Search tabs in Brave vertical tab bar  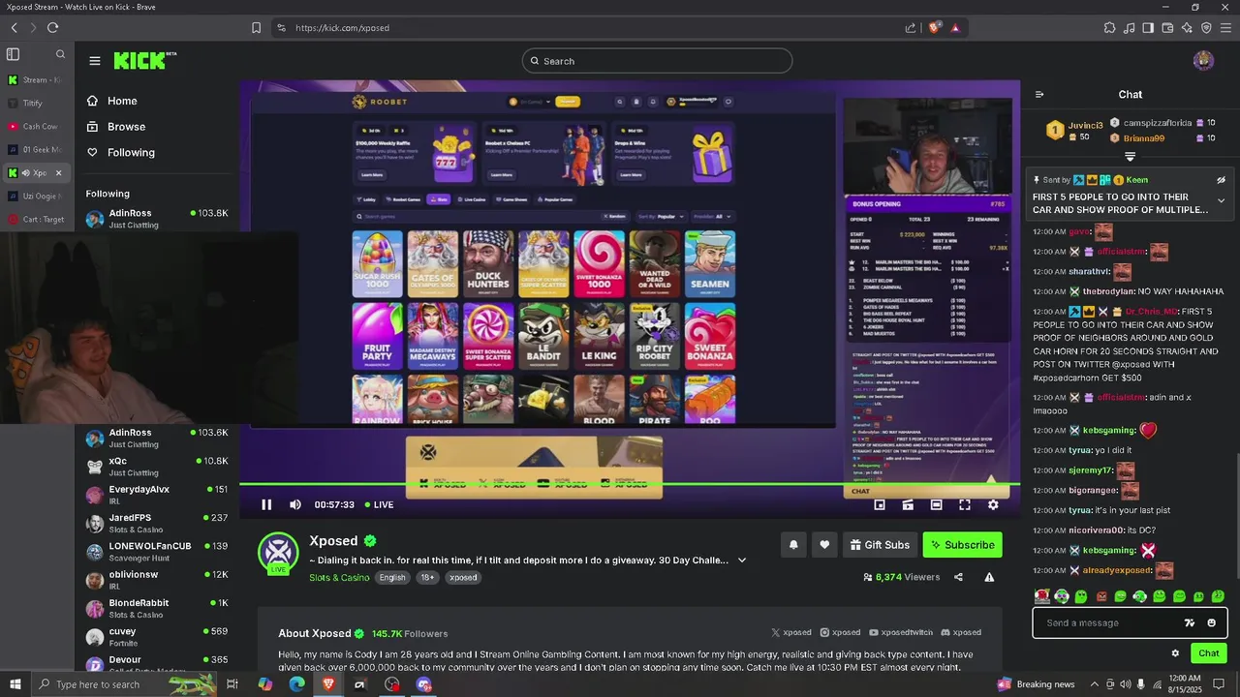coord(60,54)
